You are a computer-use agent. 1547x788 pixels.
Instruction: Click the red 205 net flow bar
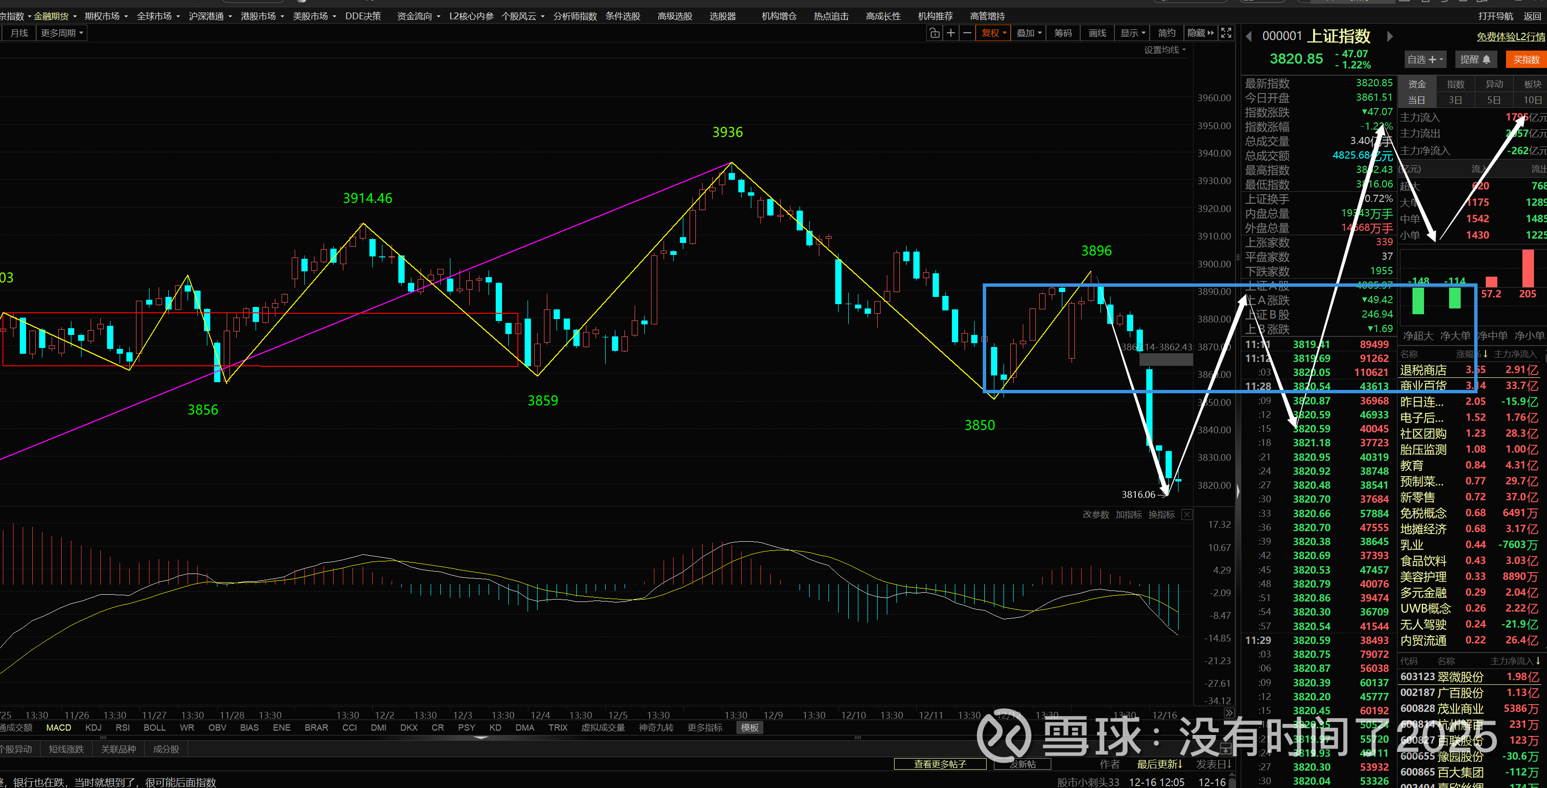(1528, 269)
